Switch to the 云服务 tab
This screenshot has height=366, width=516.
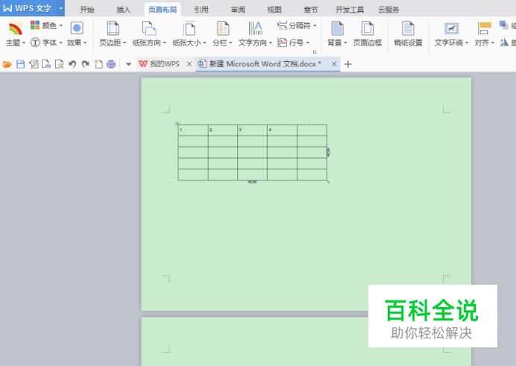tap(388, 10)
